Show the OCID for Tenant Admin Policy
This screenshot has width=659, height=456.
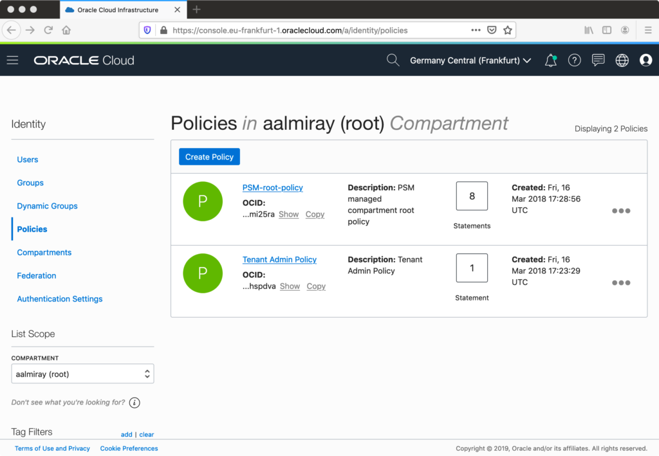coord(290,286)
